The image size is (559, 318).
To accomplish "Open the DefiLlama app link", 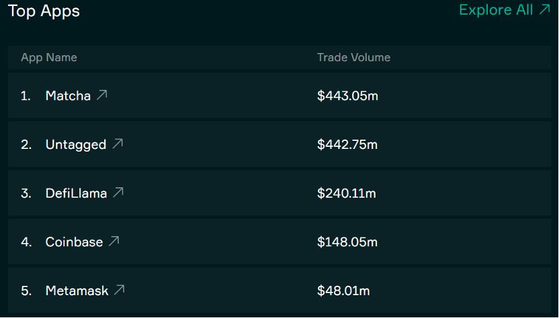I will tap(76, 194).
